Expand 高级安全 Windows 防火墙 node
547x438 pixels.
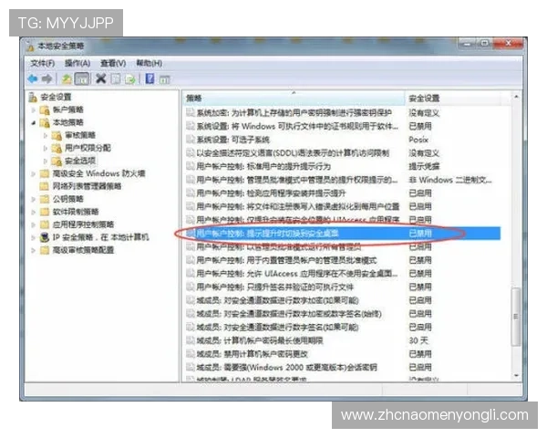tap(34, 173)
